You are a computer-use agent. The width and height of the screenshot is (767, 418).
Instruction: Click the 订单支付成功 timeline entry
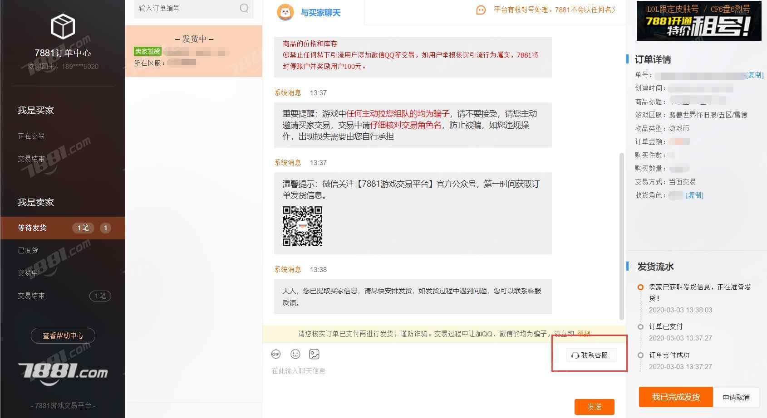coord(669,355)
